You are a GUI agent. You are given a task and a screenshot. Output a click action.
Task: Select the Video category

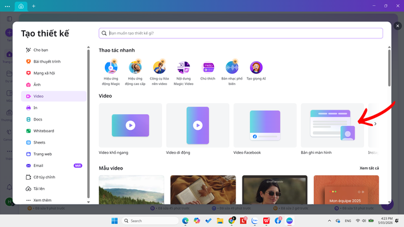pyautogui.click(x=54, y=96)
